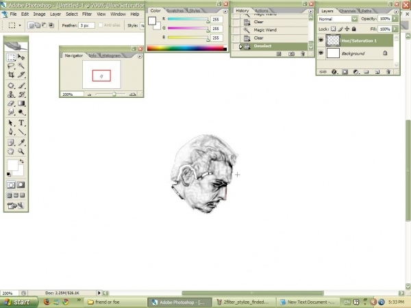Select the Smudge/Blur tool

pyautogui.click(x=11, y=112)
